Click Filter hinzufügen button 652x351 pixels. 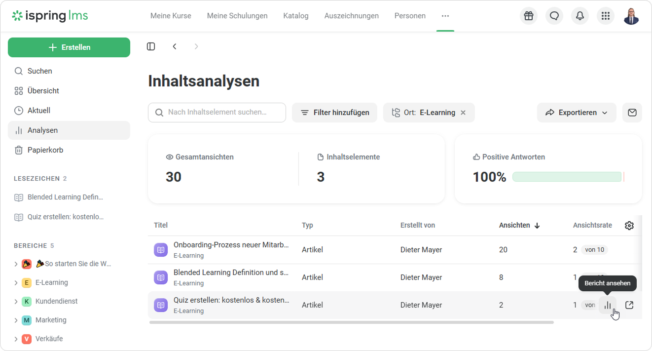pyautogui.click(x=334, y=113)
